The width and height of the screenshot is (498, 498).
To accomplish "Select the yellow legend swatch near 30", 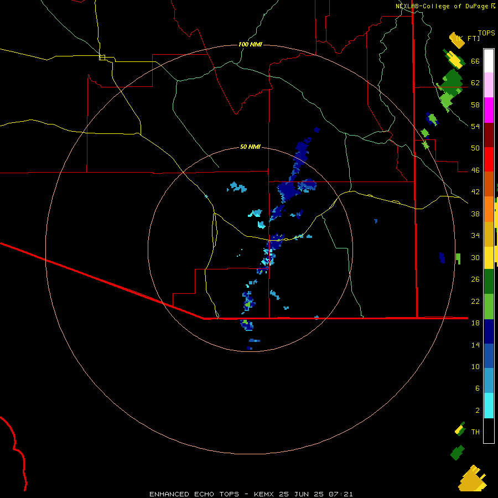I will point(489,258).
